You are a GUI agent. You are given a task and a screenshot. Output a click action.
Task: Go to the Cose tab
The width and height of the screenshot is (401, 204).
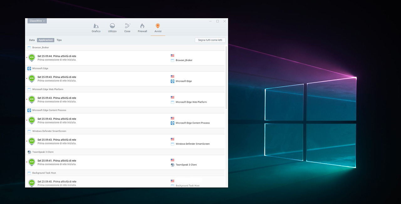click(x=127, y=28)
